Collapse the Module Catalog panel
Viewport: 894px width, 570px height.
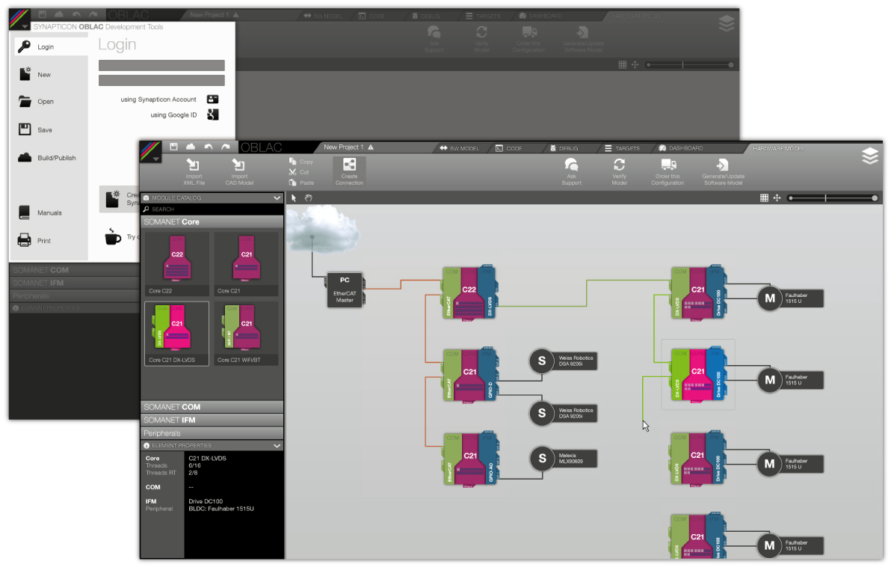[277, 198]
